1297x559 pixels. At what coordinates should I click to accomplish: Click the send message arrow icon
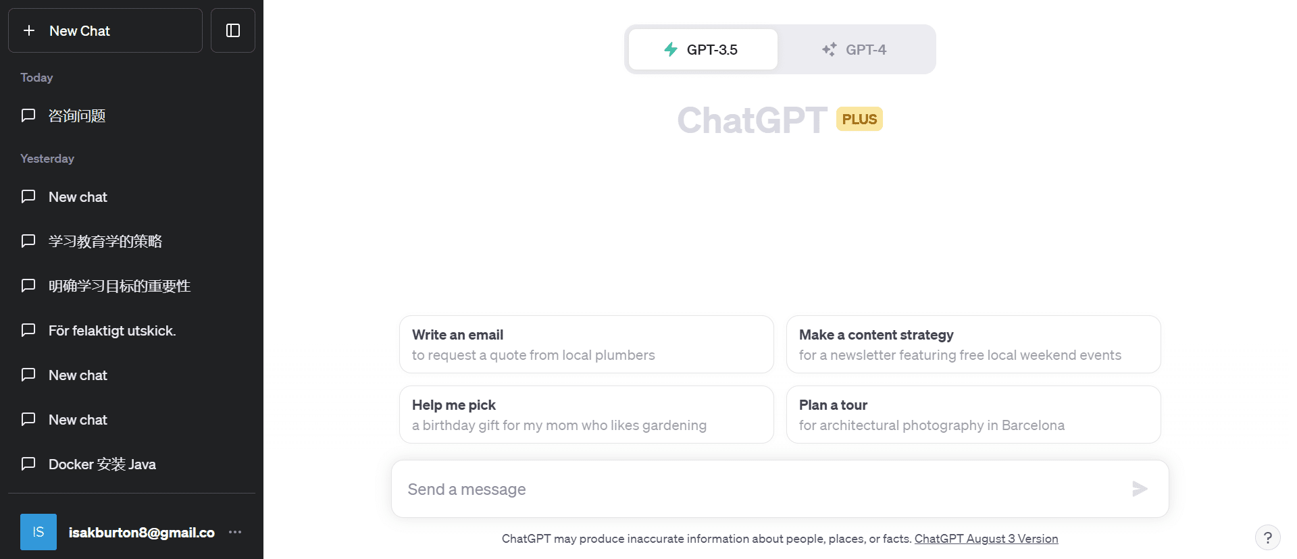1140,489
